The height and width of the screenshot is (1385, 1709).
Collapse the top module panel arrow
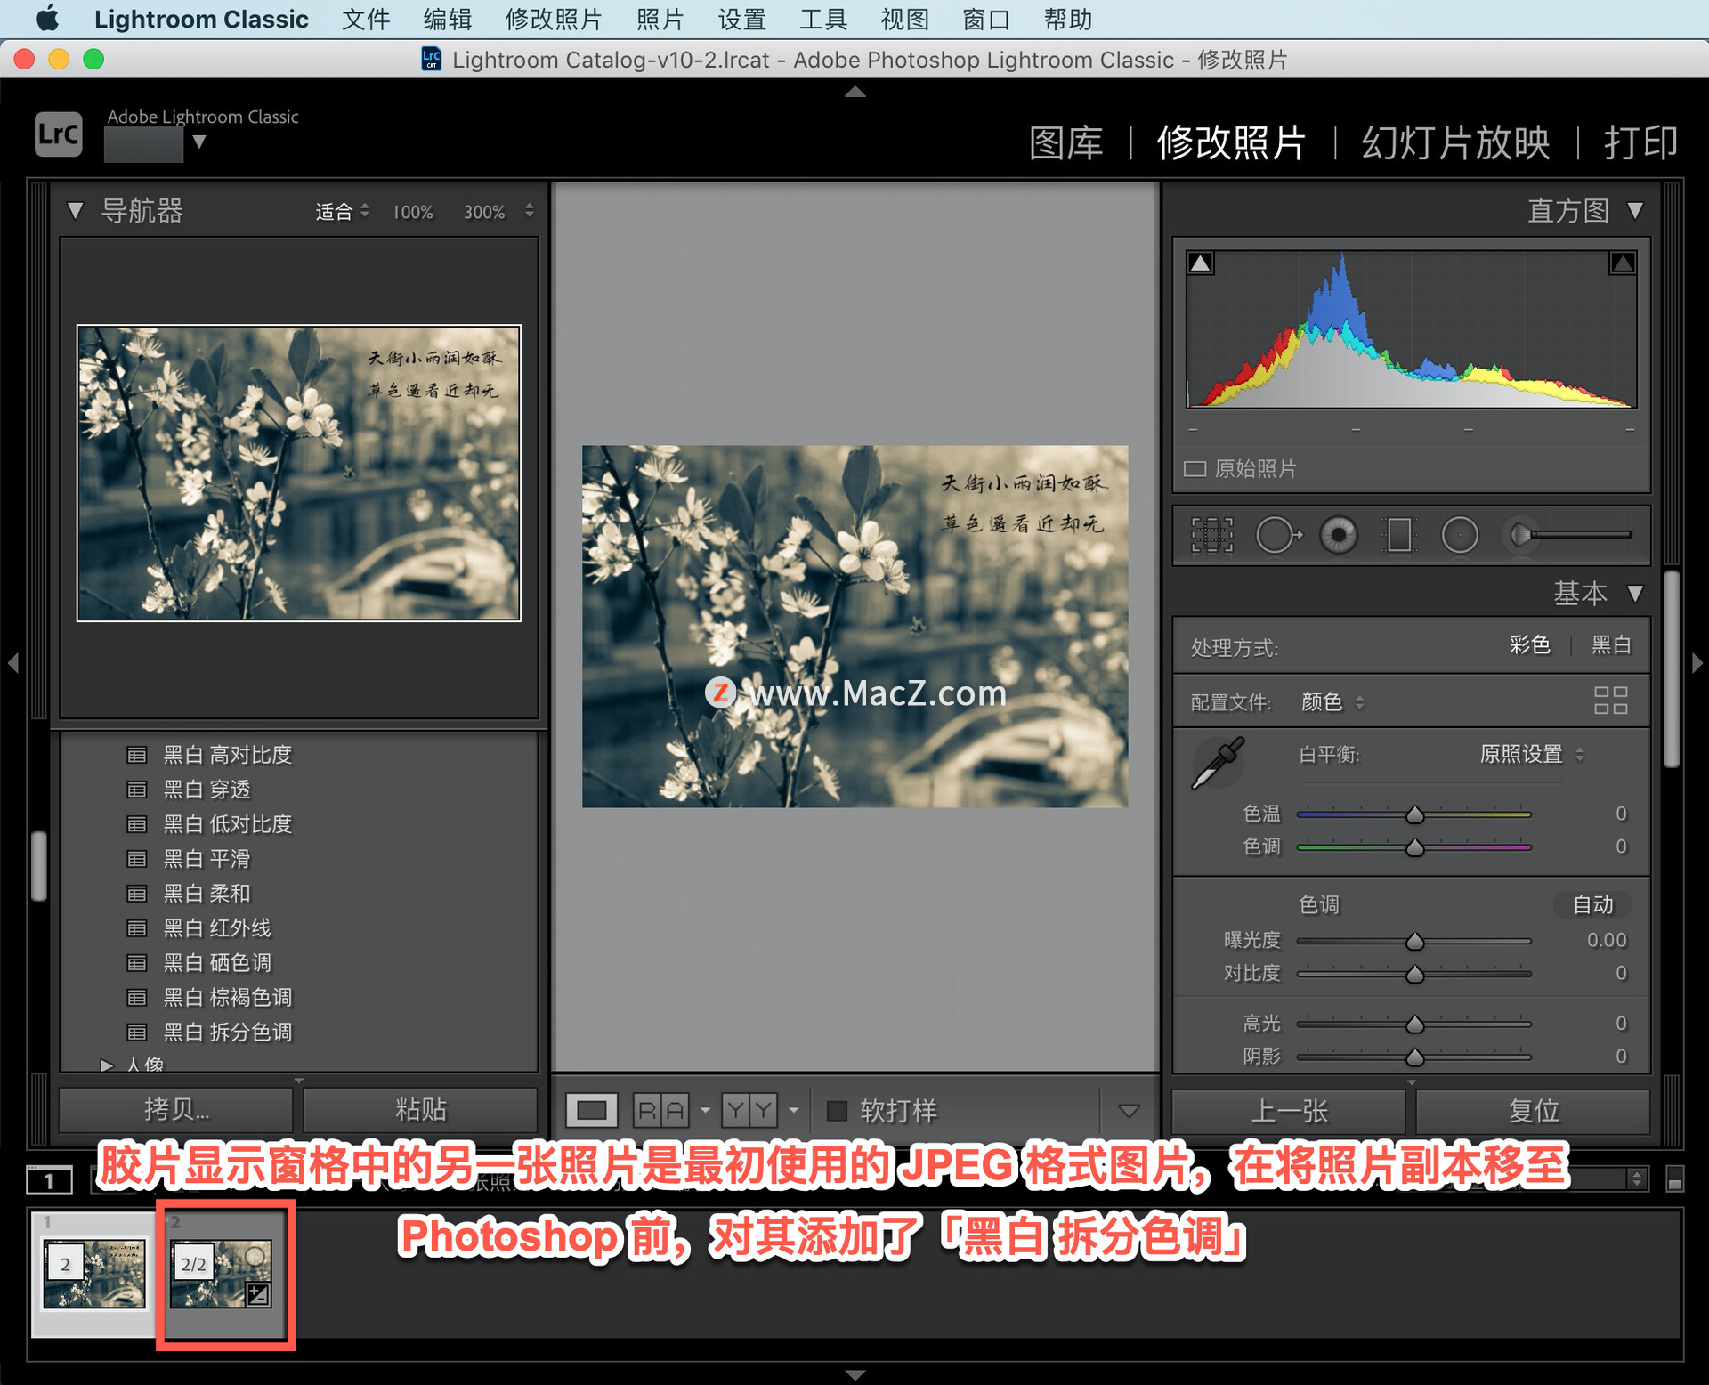pos(854,92)
